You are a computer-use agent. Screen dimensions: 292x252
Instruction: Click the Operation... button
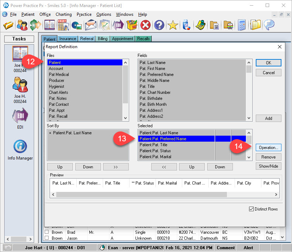[x=268, y=148]
